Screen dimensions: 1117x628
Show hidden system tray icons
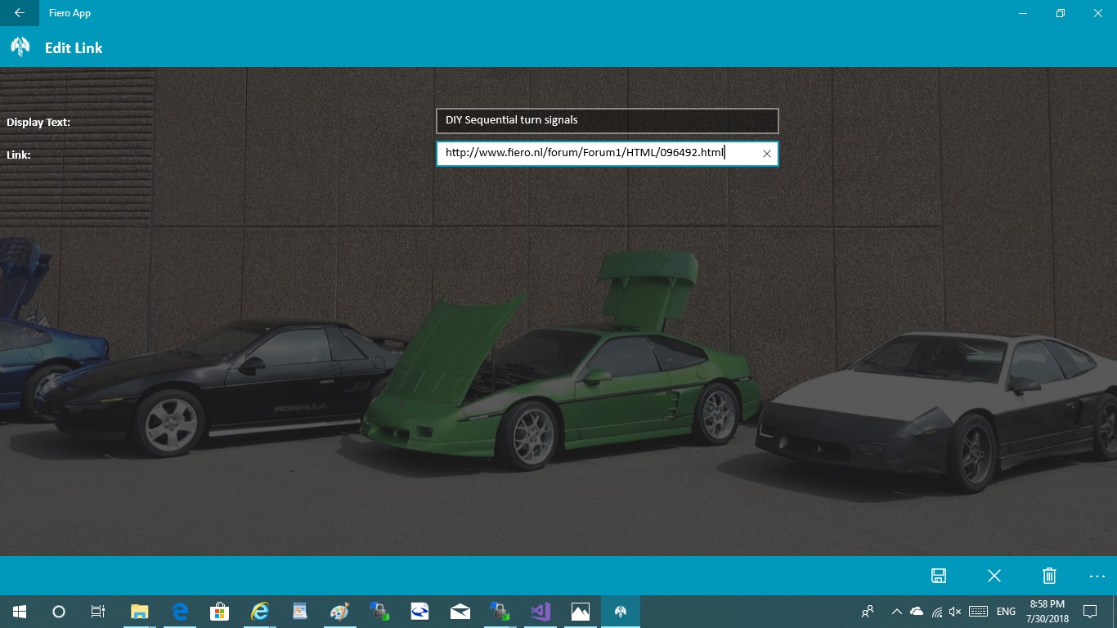[x=897, y=612]
